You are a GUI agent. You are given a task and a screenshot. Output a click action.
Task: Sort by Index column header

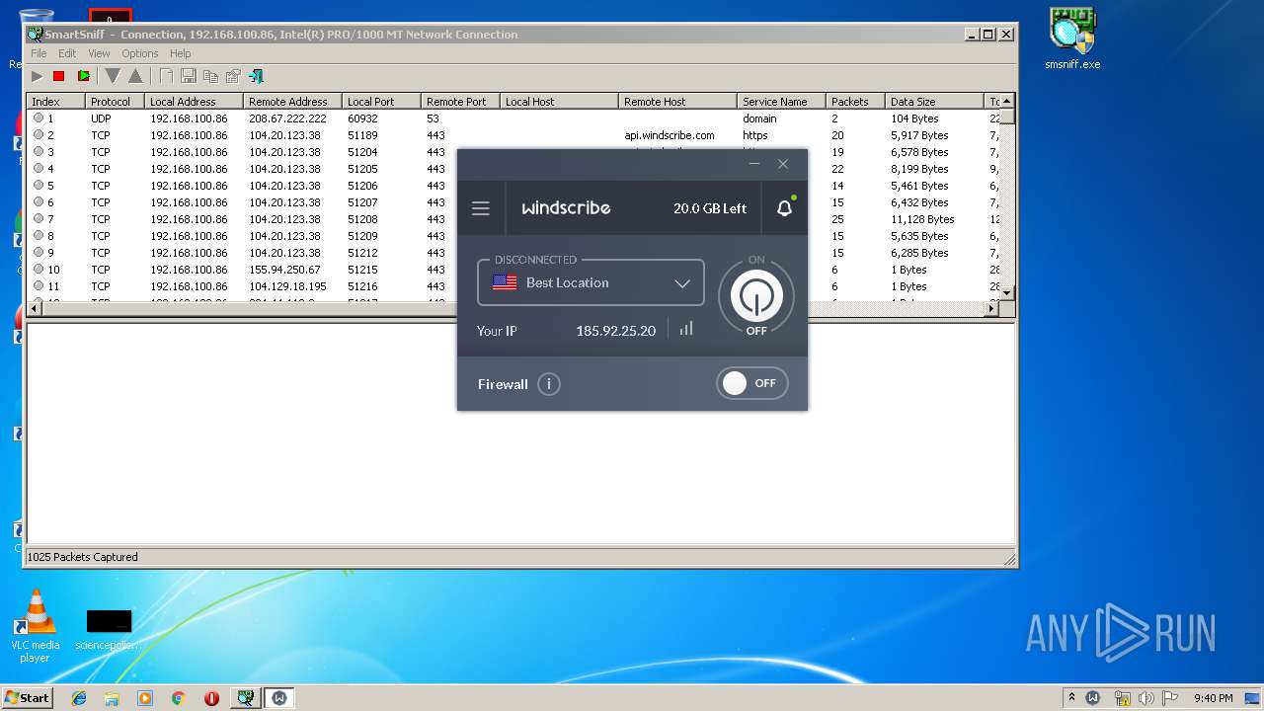tap(55, 101)
